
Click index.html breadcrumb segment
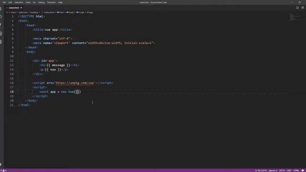pyautogui.click(x=49, y=12)
